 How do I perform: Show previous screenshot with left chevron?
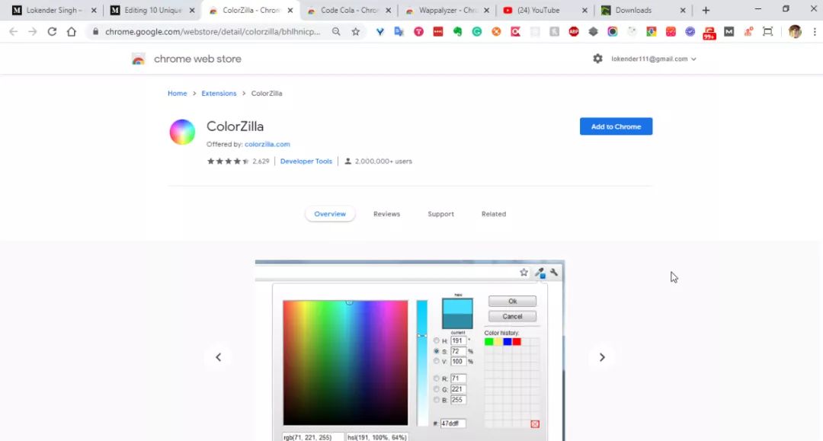[x=219, y=357]
